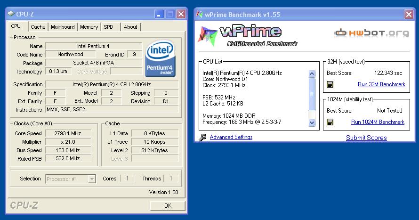The image size is (419, 220).
Task: Run the 1024M Benchmark
Action: (x=378, y=122)
